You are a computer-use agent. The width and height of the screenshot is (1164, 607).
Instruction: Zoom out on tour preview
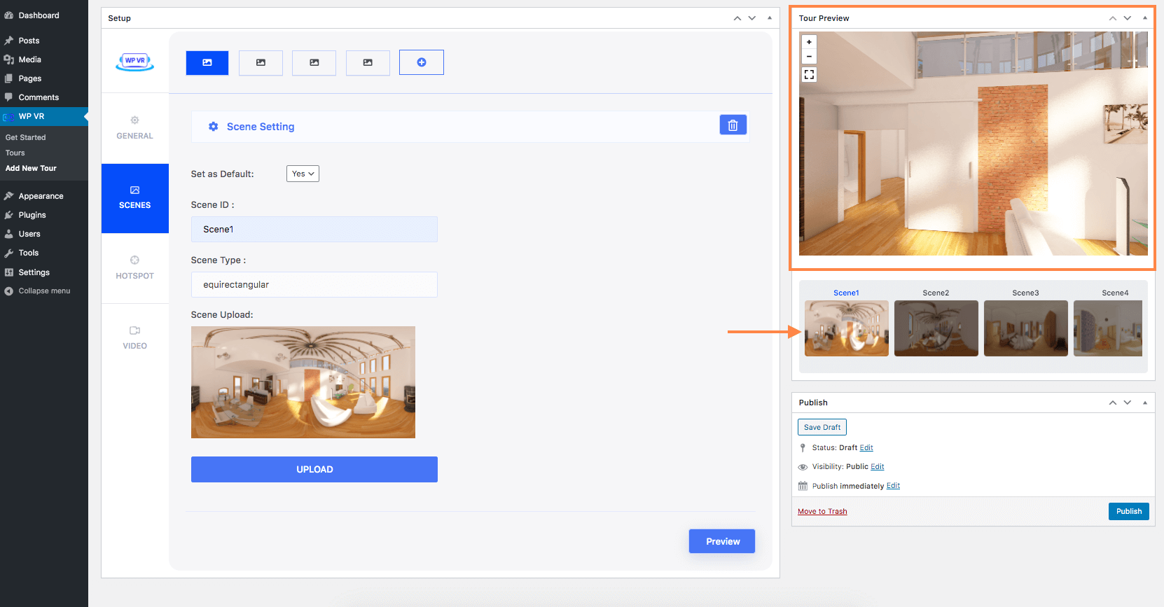click(x=809, y=57)
